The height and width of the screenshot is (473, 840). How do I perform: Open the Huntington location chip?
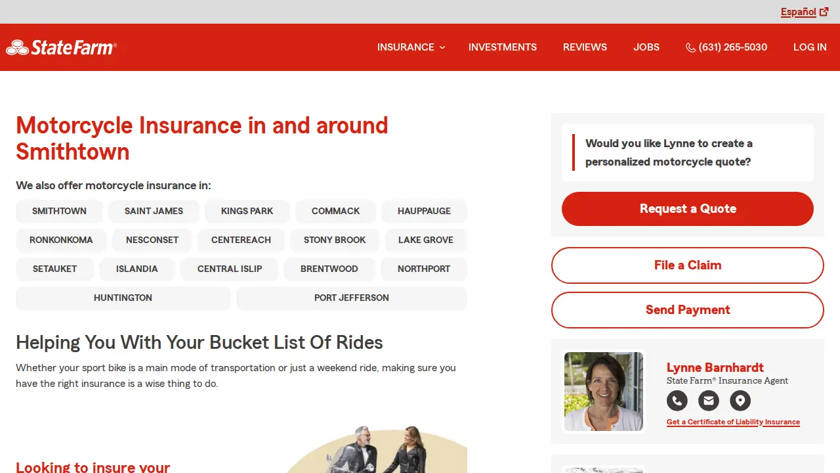tap(123, 298)
